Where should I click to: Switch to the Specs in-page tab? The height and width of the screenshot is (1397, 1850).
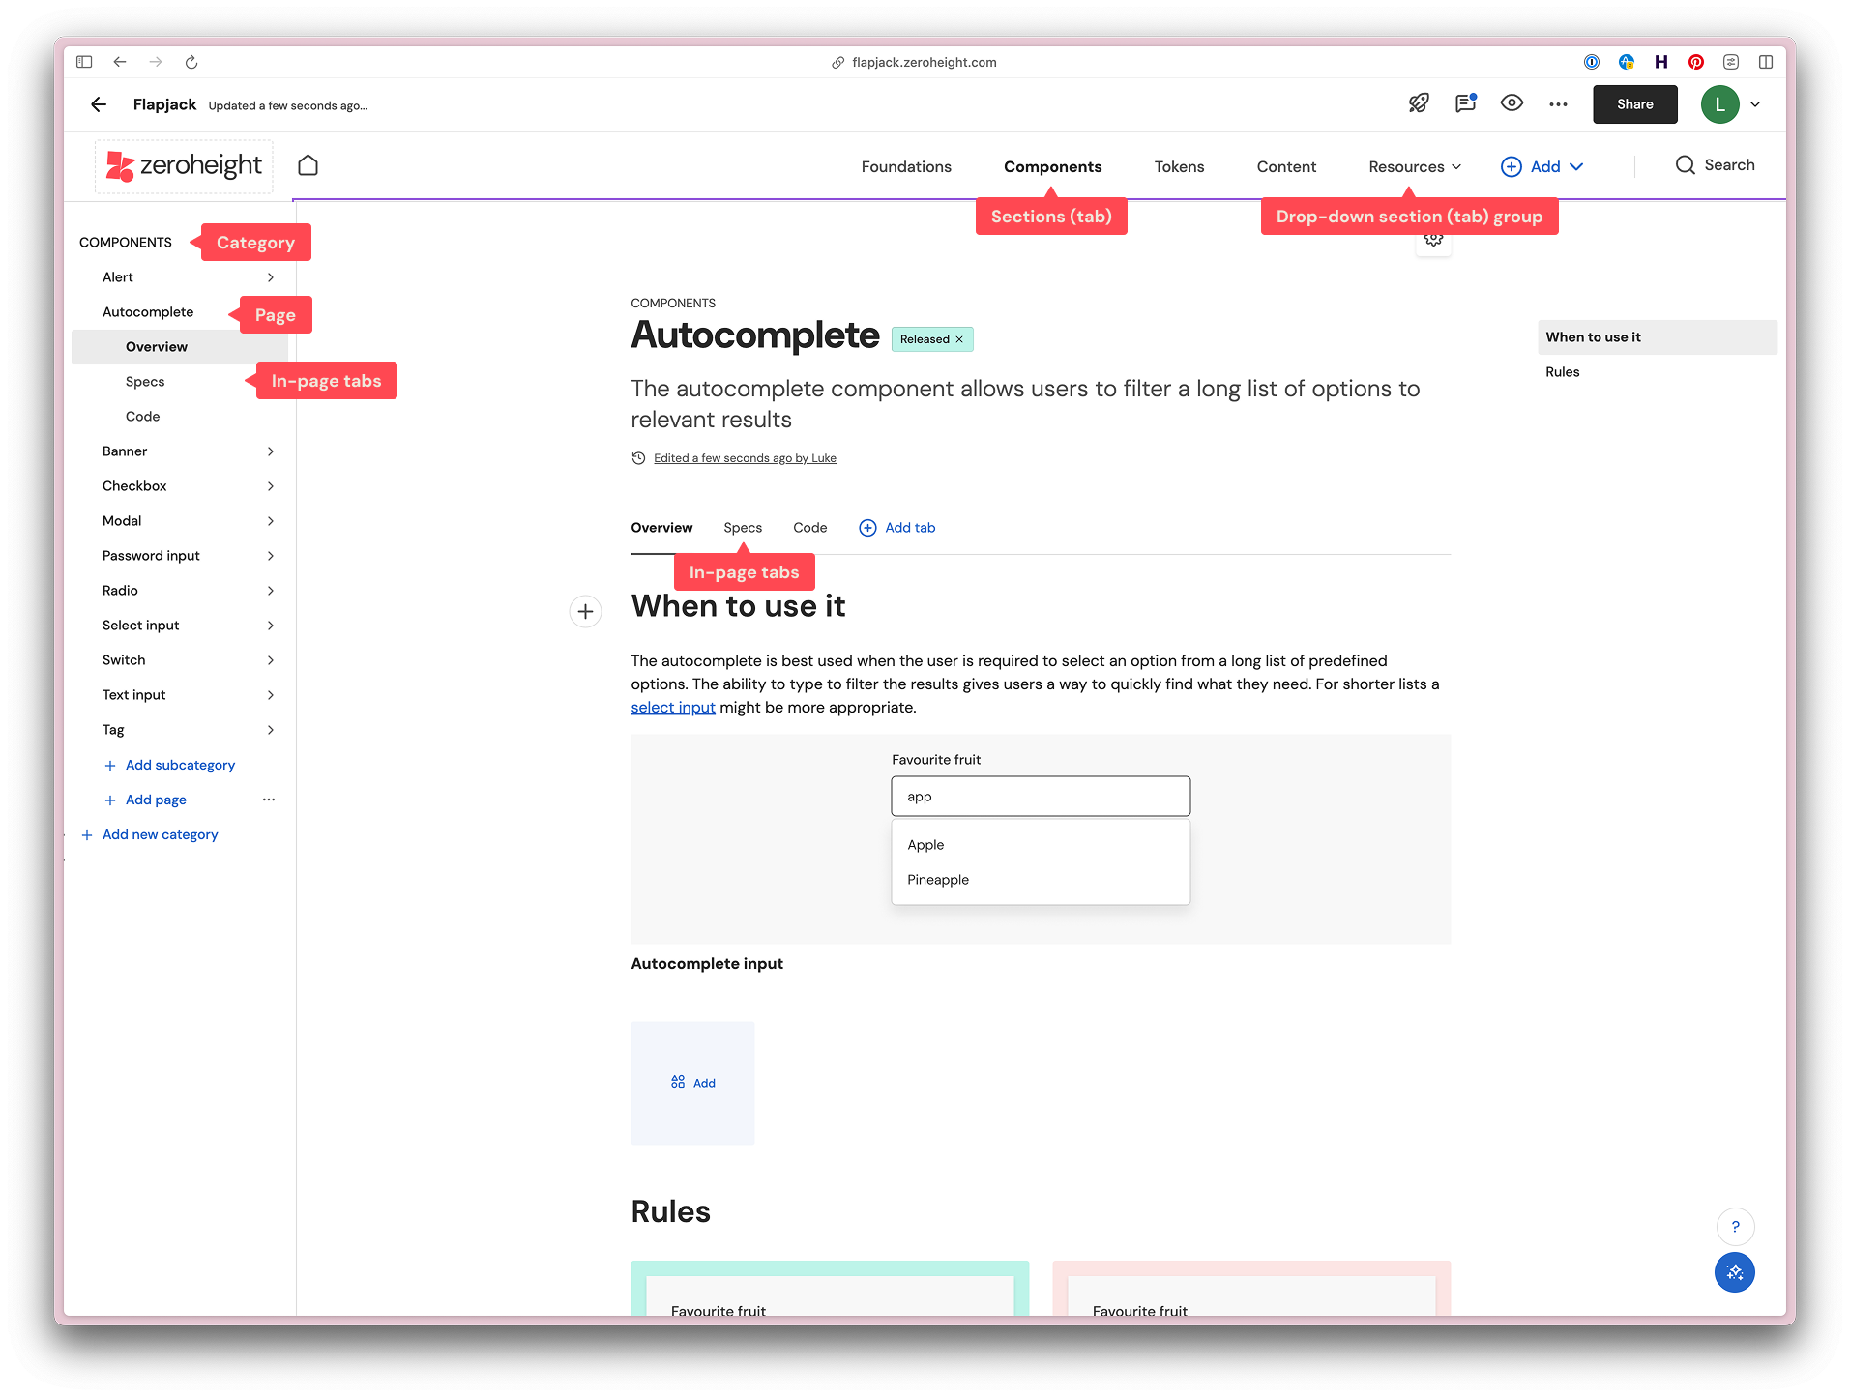coord(742,528)
